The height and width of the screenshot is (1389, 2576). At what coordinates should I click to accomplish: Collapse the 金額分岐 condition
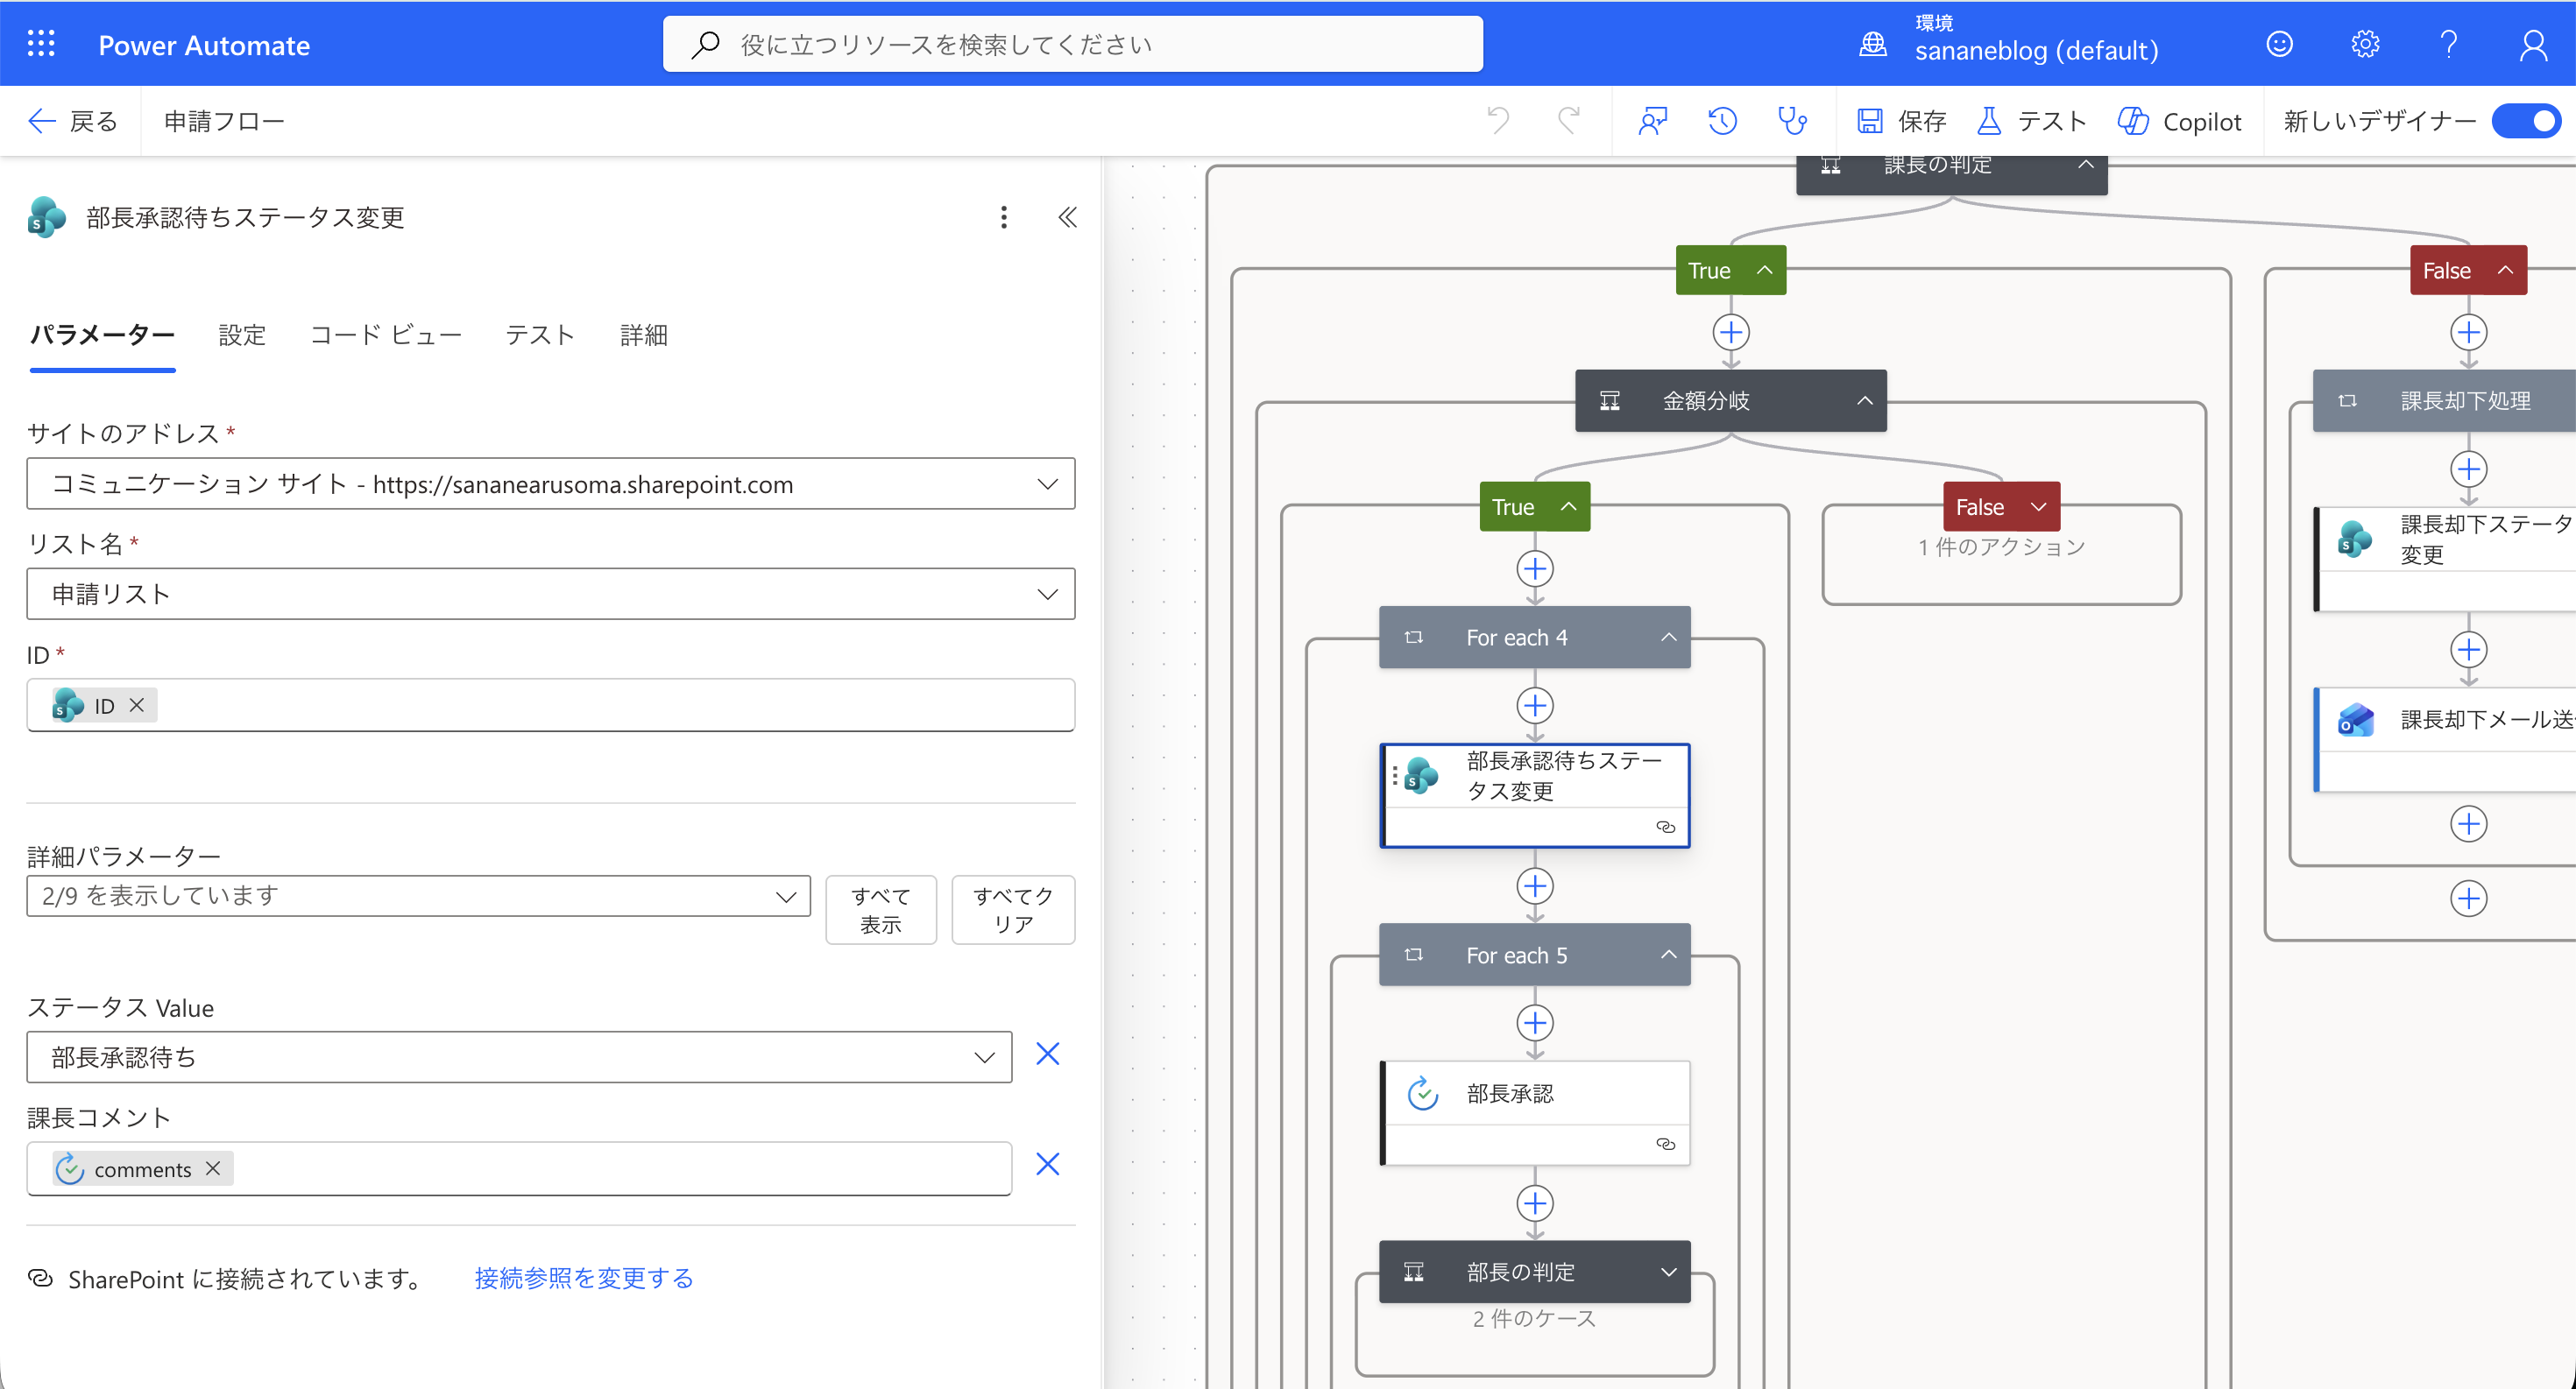click(1865, 401)
